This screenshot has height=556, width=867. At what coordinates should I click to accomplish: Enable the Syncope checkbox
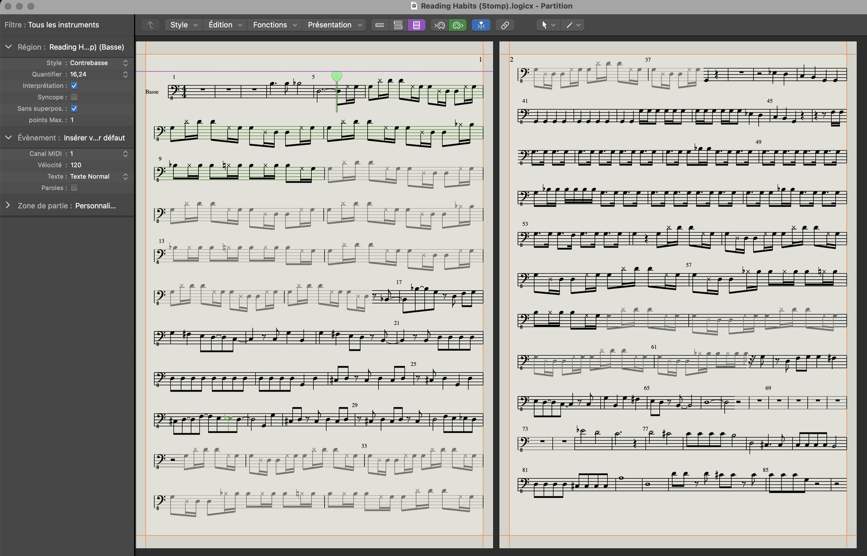click(x=74, y=97)
